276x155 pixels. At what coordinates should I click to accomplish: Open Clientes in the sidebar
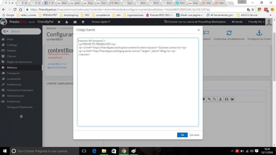pos(12,56)
